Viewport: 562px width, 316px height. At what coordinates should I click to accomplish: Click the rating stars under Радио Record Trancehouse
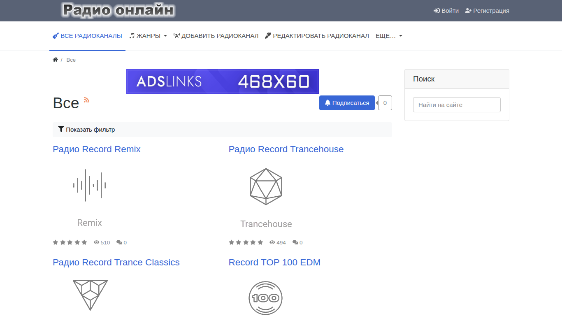click(246, 242)
